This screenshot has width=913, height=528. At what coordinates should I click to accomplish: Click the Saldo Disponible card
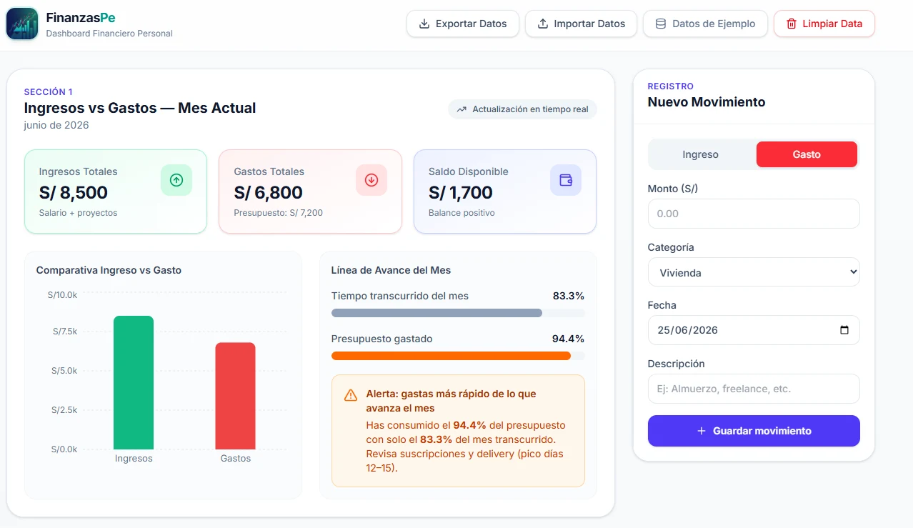click(x=505, y=191)
